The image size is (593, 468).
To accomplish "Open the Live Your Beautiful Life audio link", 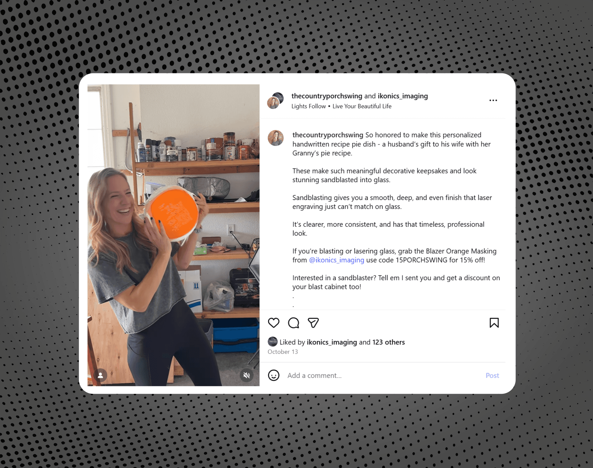I will click(x=362, y=106).
